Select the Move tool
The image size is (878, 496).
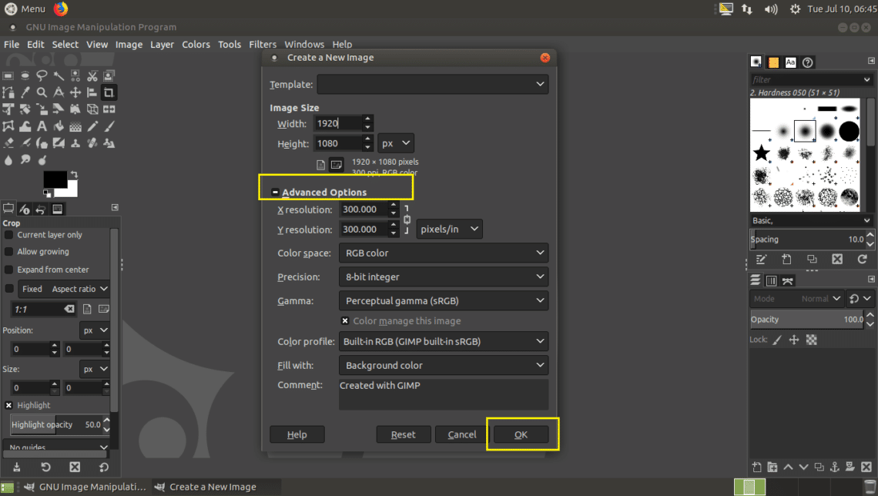pos(75,92)
